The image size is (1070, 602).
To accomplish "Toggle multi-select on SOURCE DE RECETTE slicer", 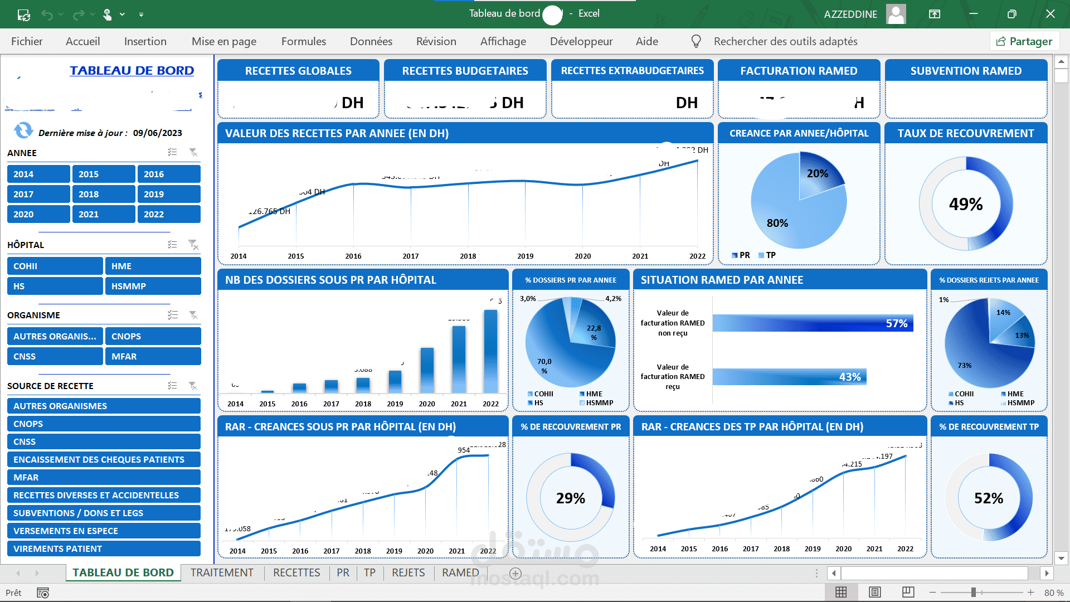I will pyautogui.click(x=173, y=386).
